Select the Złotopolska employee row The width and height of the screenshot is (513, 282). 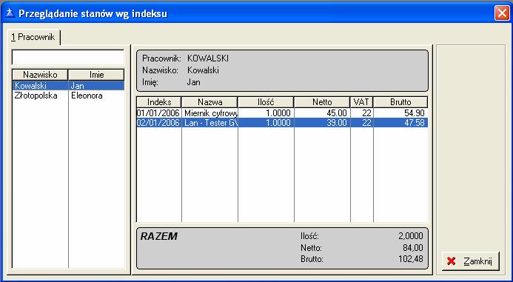(x=68, y=95)
